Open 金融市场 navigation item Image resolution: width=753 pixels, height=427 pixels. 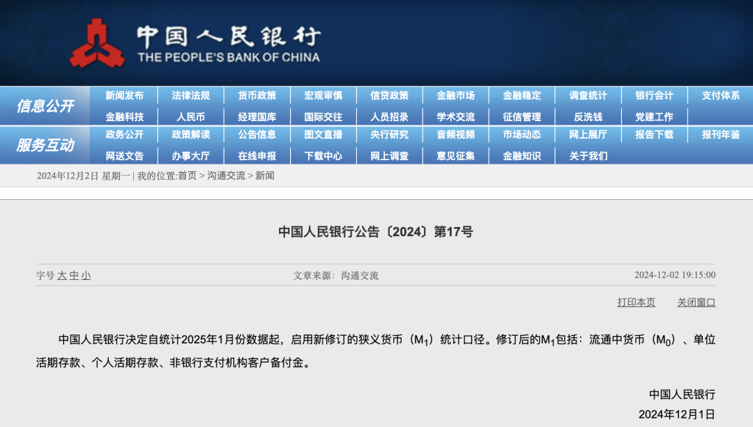pyautogui.click(x=456, y=95)
